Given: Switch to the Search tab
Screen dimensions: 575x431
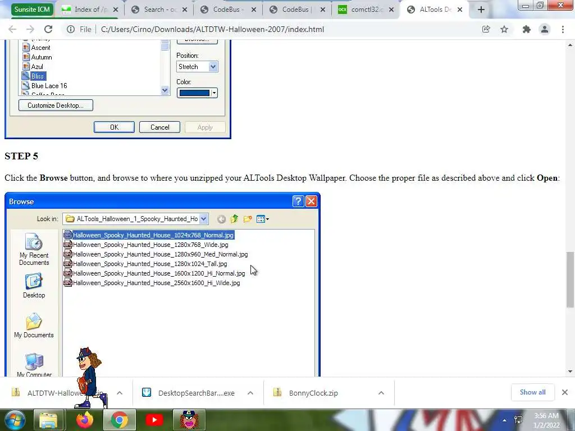Looking at the screenshot, I should coord(159,10).
